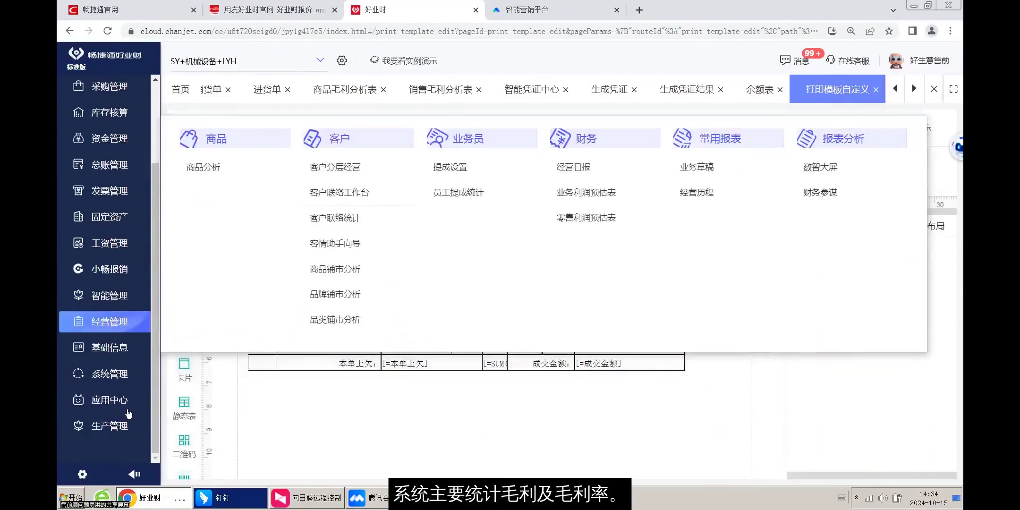Switch to the 余额表 tab

758,89
